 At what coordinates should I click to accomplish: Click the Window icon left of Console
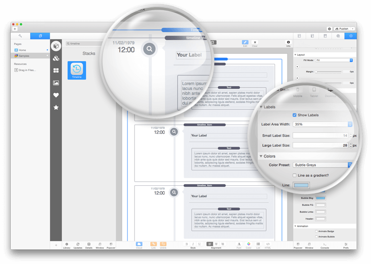click(x=309, y=245)
